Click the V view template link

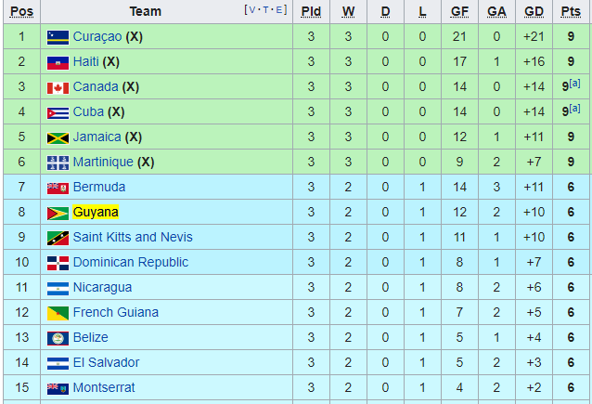(x=252, y=10)
